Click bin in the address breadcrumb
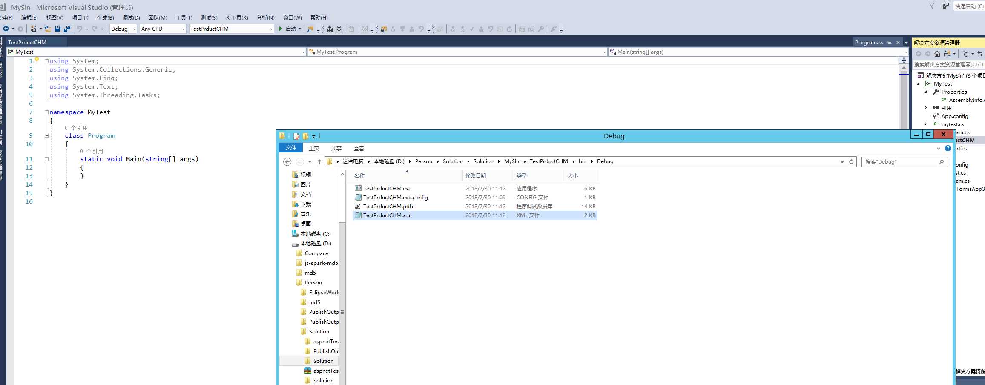985x385 pixels. (583, 161)
